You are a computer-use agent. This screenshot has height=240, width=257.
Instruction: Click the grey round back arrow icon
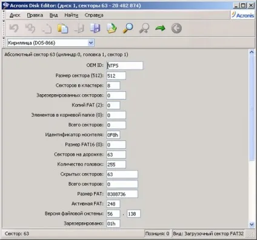(x=176, y=28)
